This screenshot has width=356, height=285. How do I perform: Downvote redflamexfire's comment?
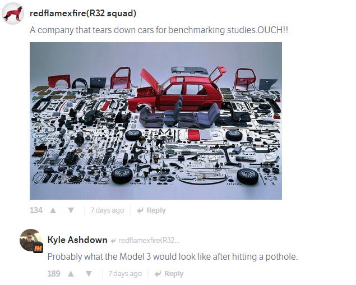pyautogui.click(x=71, y=210)
